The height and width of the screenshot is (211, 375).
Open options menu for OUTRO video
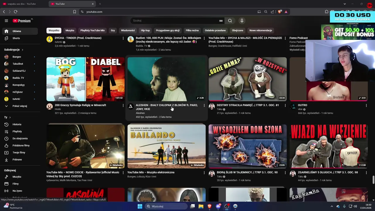click(x=366, y=105)
